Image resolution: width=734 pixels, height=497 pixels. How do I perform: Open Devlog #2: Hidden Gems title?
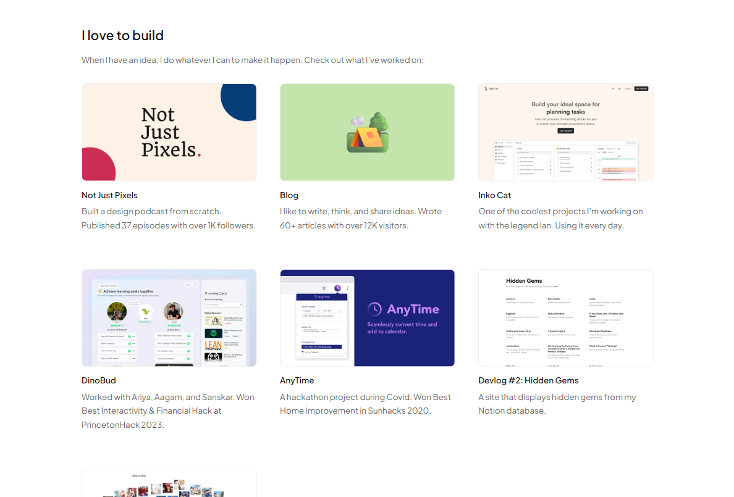[x=528, y=380]
